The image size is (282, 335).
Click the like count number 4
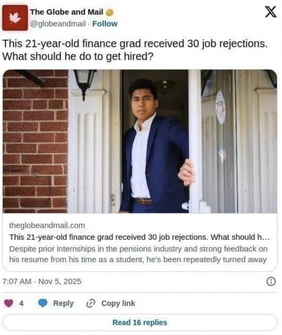click(x=21, y=303)
